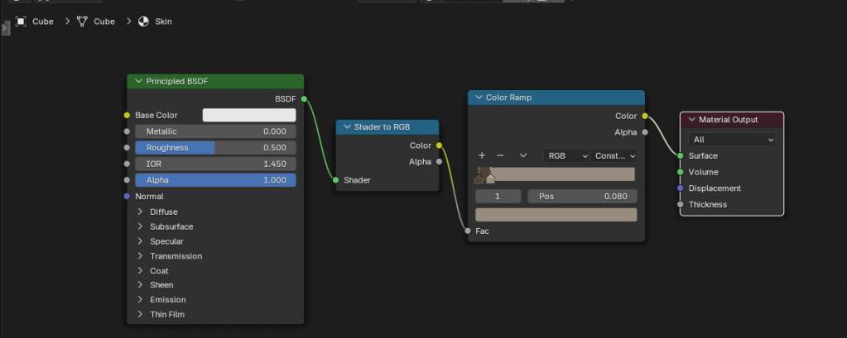The height and width of the screenshot is (338, 847).
Task: Click the Roughness slider
Action: 215,148
